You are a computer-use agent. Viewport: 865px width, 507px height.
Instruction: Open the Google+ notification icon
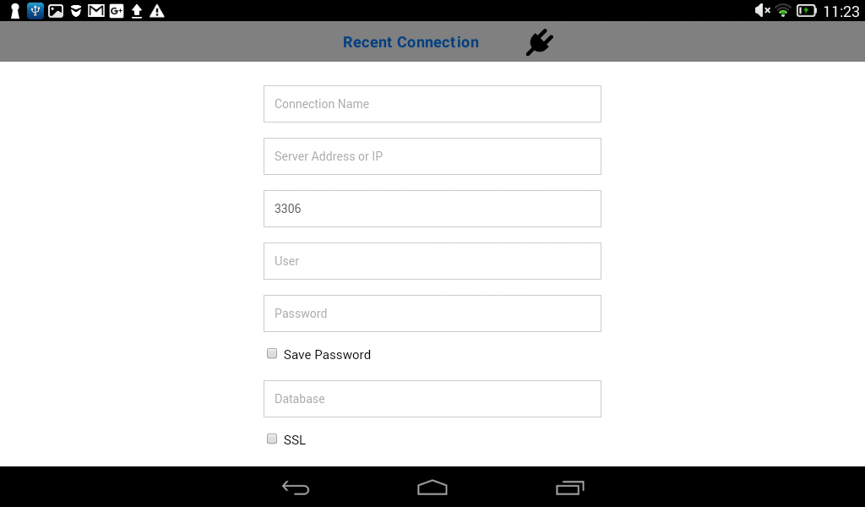pyautogui.click(x=117, y=10)
